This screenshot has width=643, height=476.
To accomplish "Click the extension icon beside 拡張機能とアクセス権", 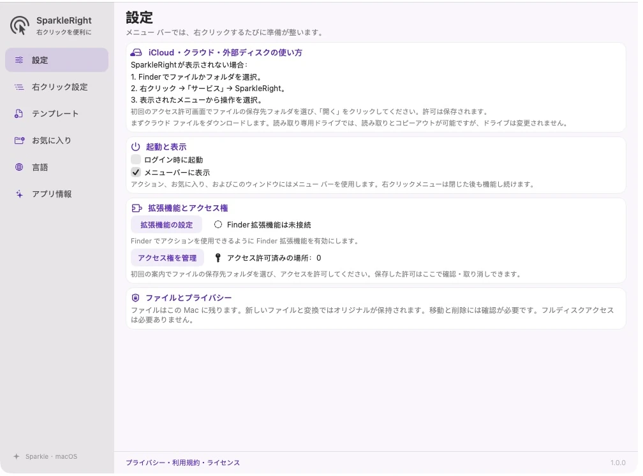I will pyautogui.click(x=137, y=208).
